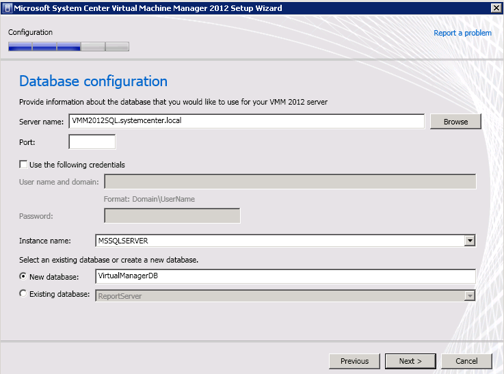
Task: Click the Port input box
Action: click(x=92, y=142)
